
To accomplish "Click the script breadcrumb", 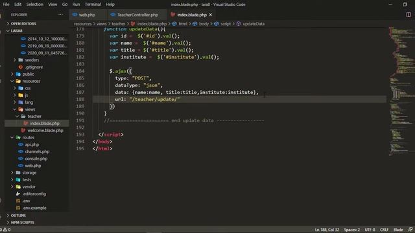I will pos(226,24).
